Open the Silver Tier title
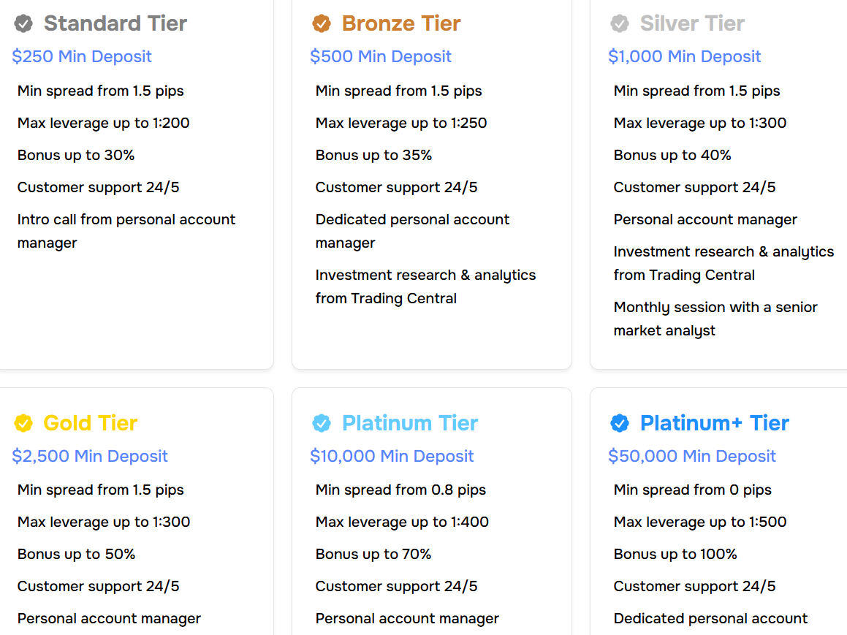This screenshot has width=847, height=635. [x=692, y=23]
